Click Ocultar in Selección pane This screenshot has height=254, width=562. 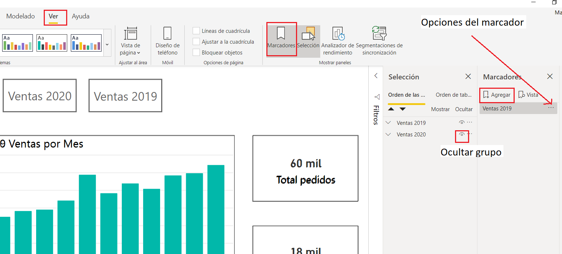[x=464, y=109]
